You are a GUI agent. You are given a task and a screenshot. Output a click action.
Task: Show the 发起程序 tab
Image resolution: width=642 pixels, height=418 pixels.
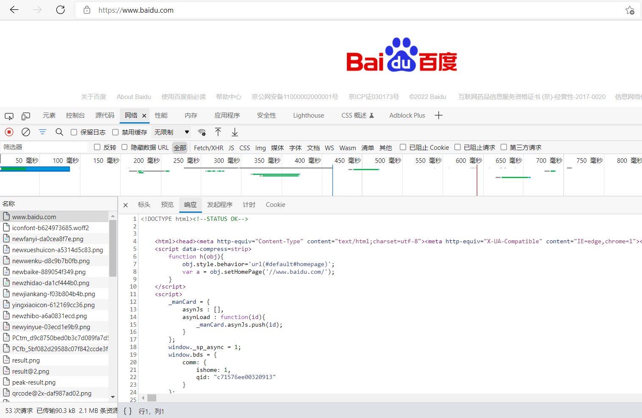(x=220, y=205)
